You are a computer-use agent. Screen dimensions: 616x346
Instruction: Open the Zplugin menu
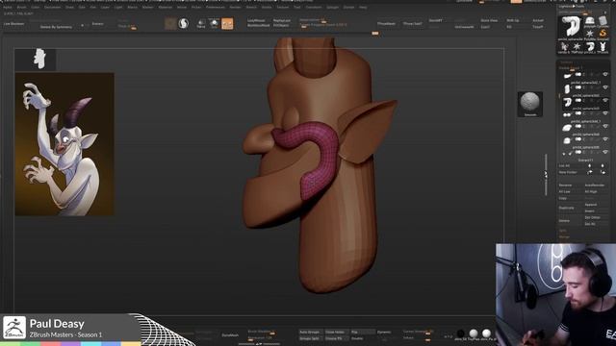click(x=332, y=7)
